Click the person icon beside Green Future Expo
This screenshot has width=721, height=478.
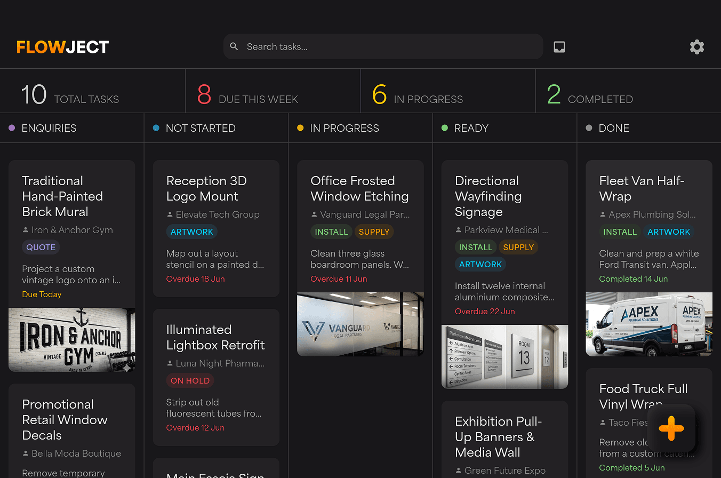point(459,471)
